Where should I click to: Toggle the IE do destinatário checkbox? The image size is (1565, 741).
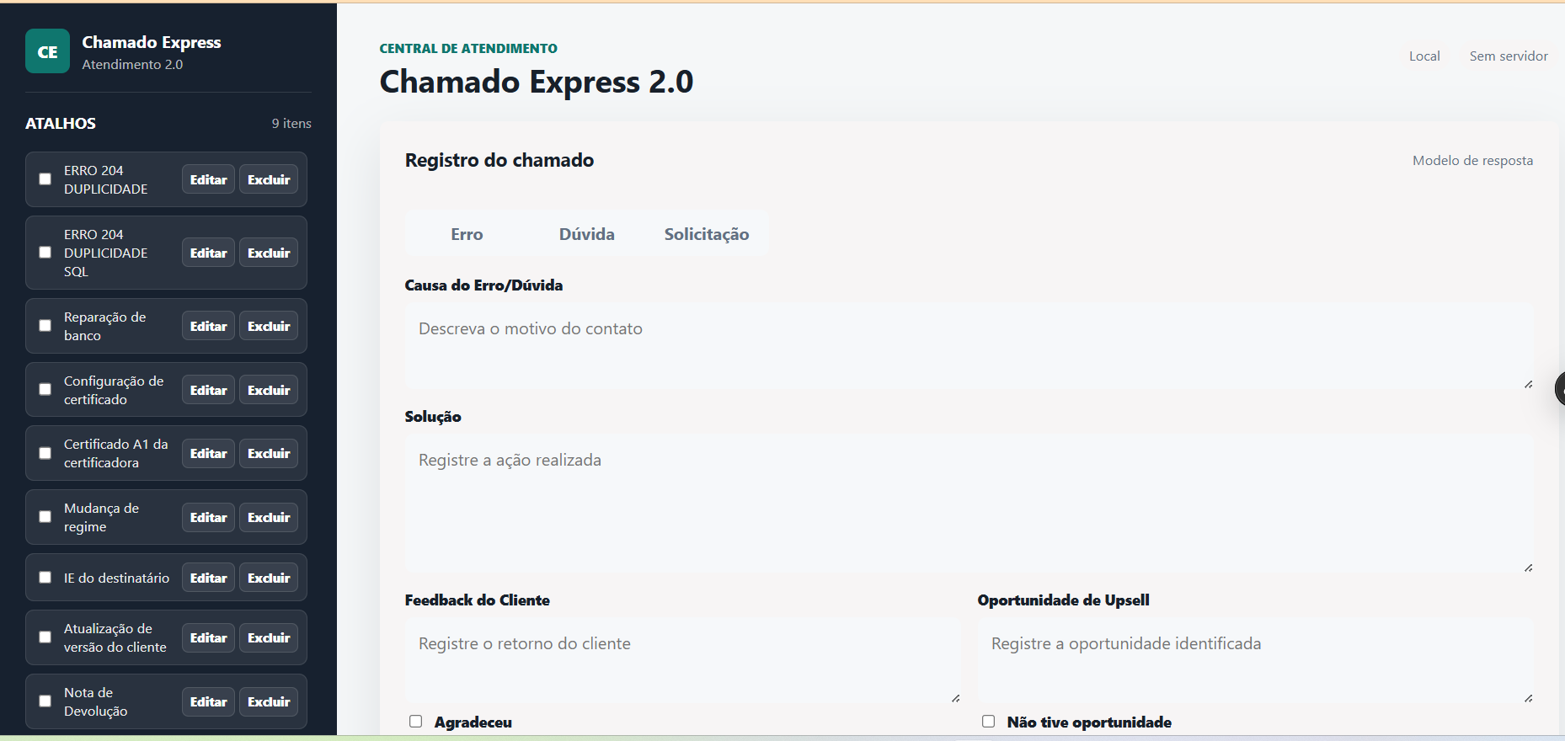(45, 578)
